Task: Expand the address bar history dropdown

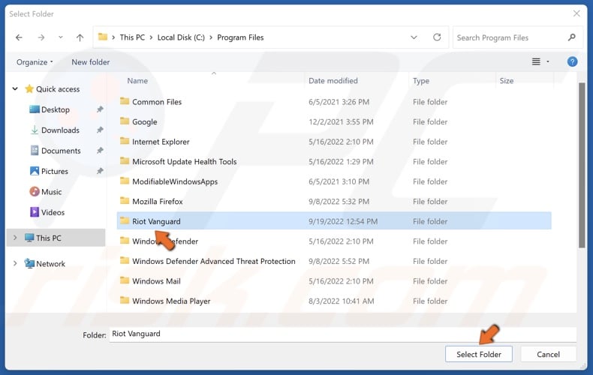Action: point(414,37)
